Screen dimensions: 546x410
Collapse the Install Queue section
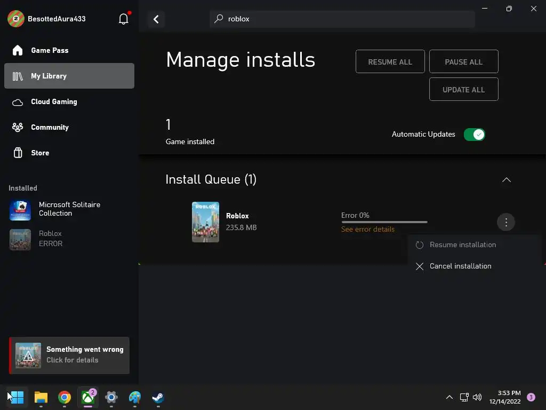coord(507,180)
